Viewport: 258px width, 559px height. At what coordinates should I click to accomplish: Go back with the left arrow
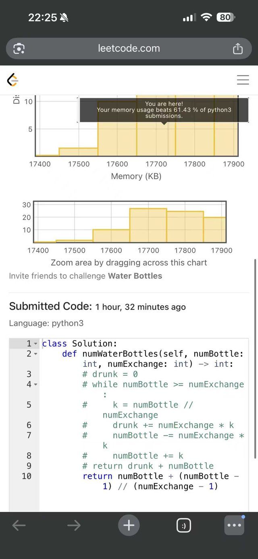click(19, 525)
